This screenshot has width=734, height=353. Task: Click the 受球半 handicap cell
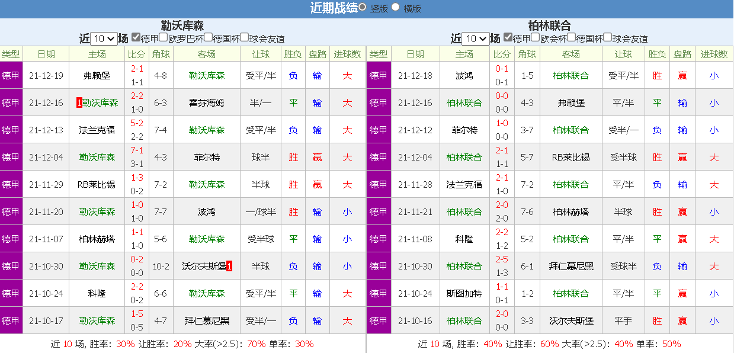click(x=623, y=267)
